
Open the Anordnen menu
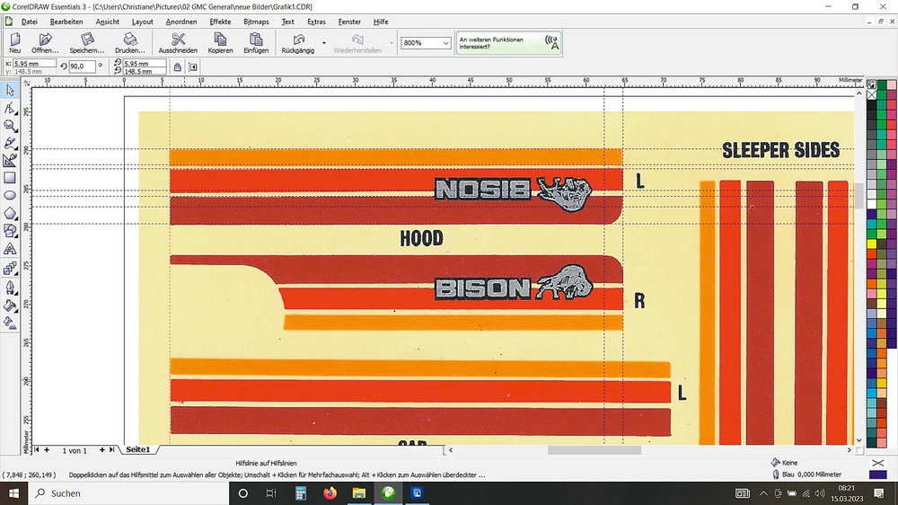(181, 22)
